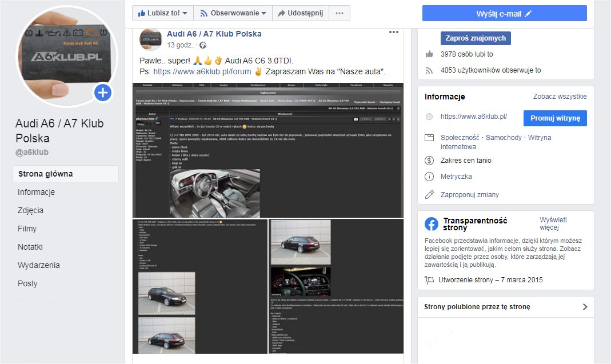Expand Strony polubione przez tę stronę chevron
Screen dimensions: 611x364
point(585,307)
